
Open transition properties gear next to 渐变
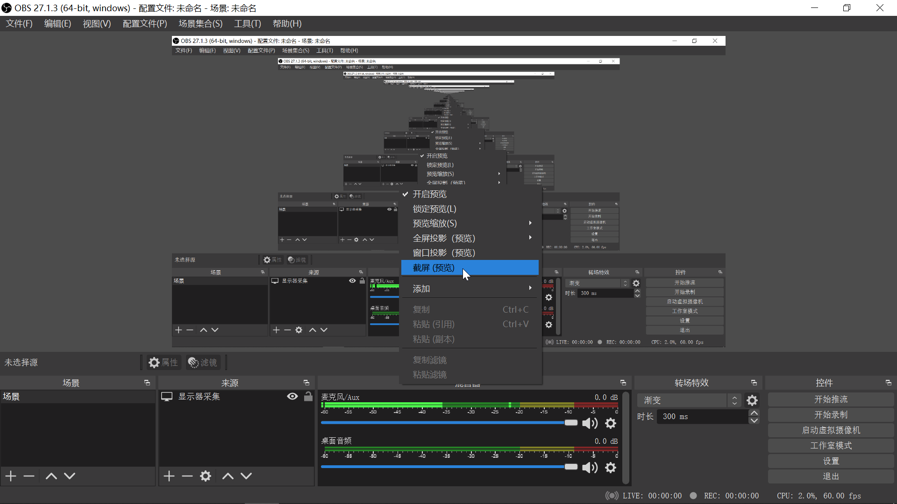(752, 400)
